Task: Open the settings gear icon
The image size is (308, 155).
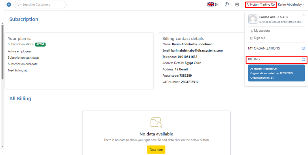Action: (237, 5)
